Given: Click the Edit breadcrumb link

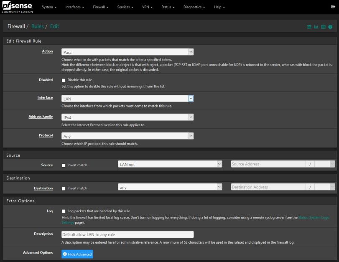Looking at the screenshot, I should pyautogui.click(x=54, y=26).
